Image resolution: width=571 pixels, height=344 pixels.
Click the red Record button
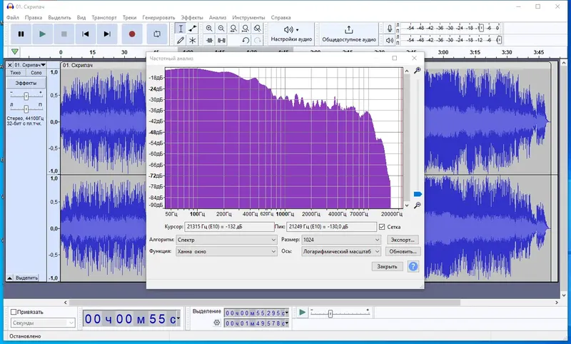(132, 34)
